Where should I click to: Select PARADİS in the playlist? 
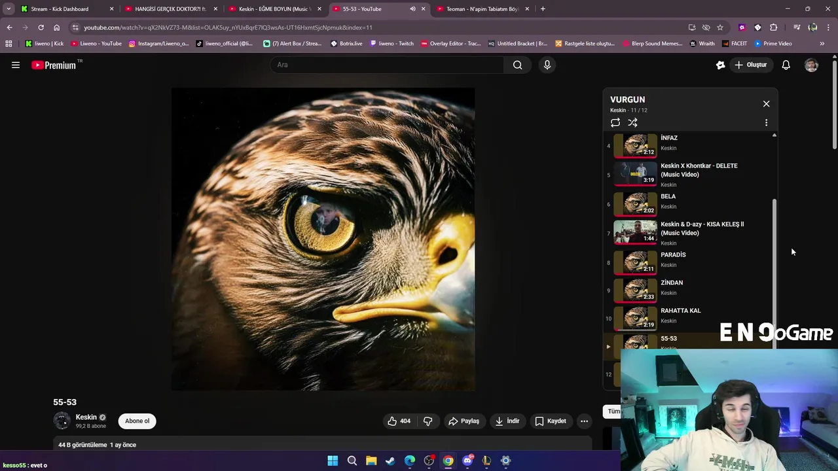687,262
